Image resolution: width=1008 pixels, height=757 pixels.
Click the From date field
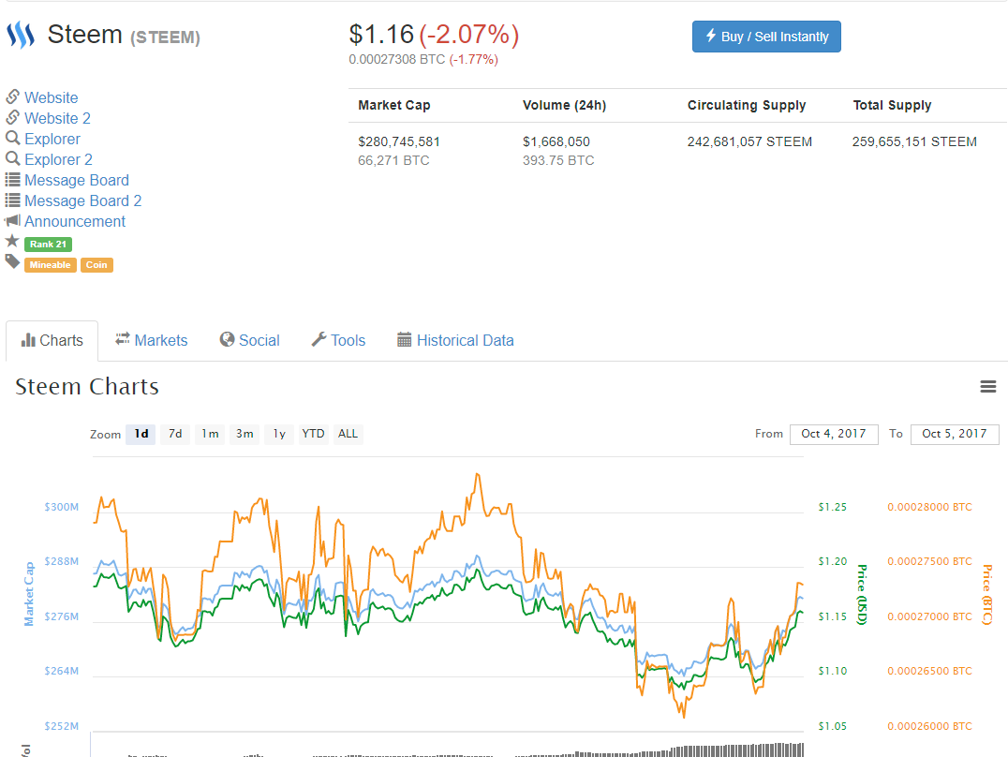point(834,434)
